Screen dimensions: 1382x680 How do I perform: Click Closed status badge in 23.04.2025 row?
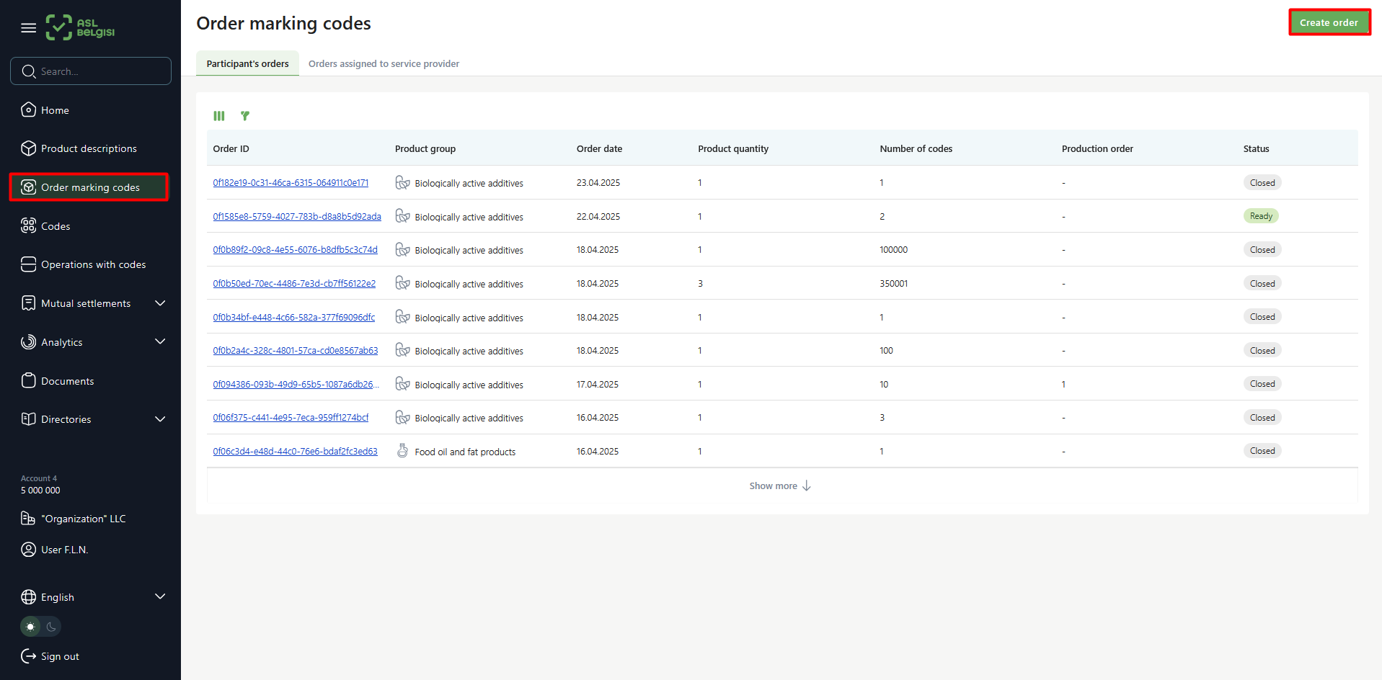(x=1262, y=182)
